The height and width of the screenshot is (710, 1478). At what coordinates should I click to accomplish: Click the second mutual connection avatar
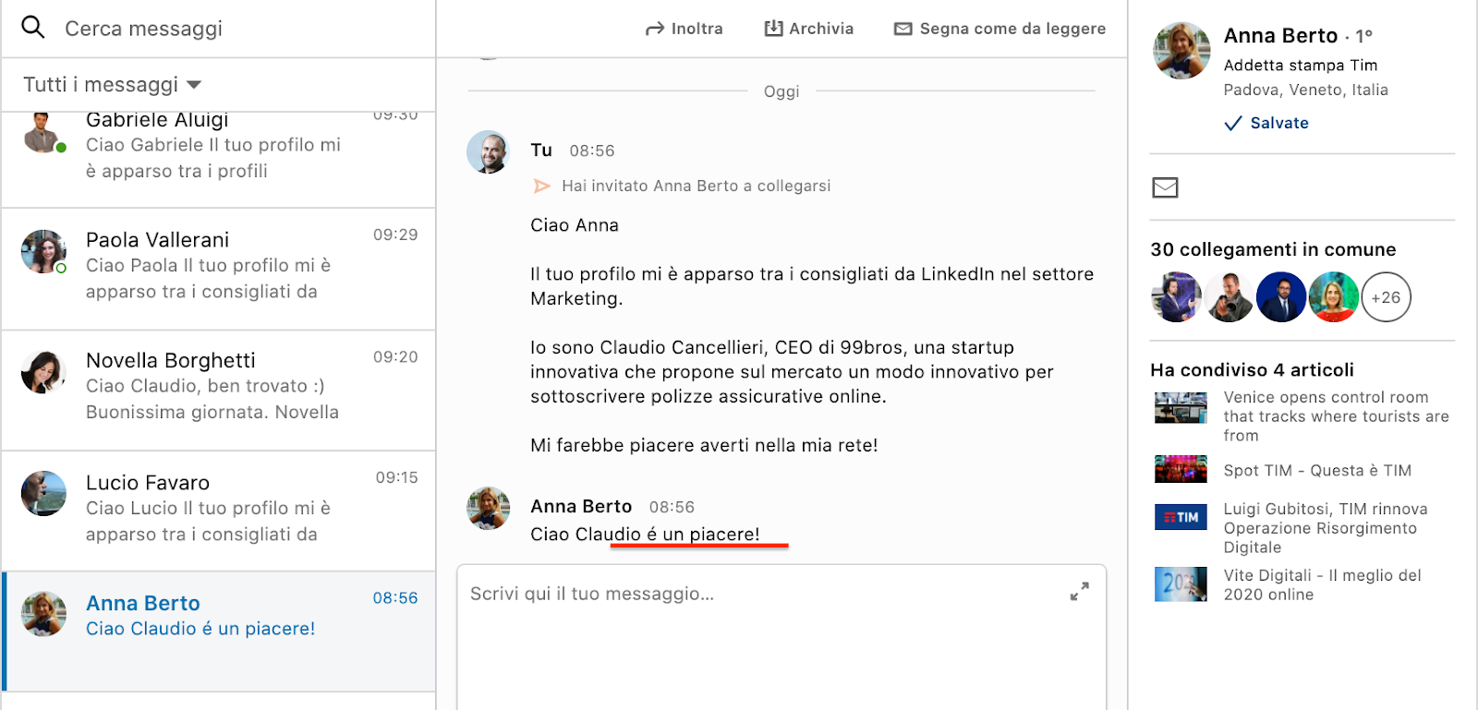pyautogui.click(x=1229, y=297)
